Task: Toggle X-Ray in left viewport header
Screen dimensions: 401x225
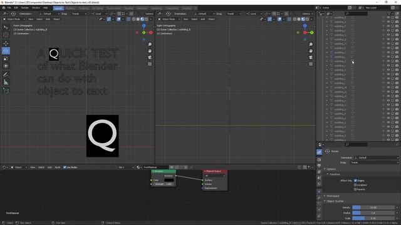Action: 128,19
